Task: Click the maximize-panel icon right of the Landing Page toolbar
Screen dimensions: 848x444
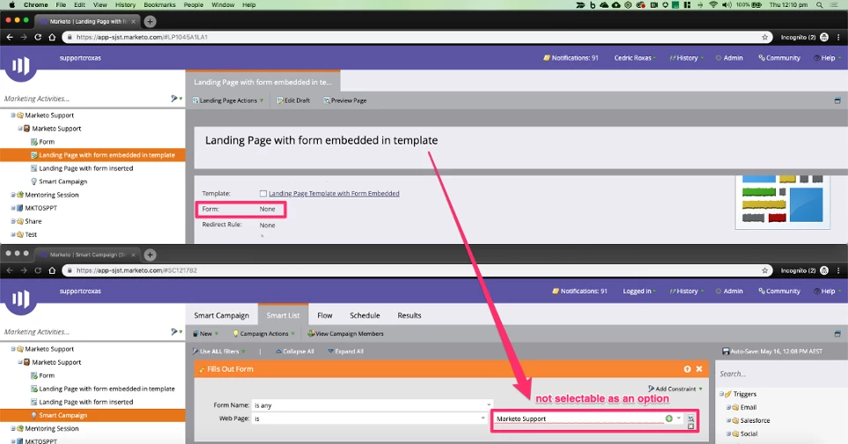Action: coord(837,100)
